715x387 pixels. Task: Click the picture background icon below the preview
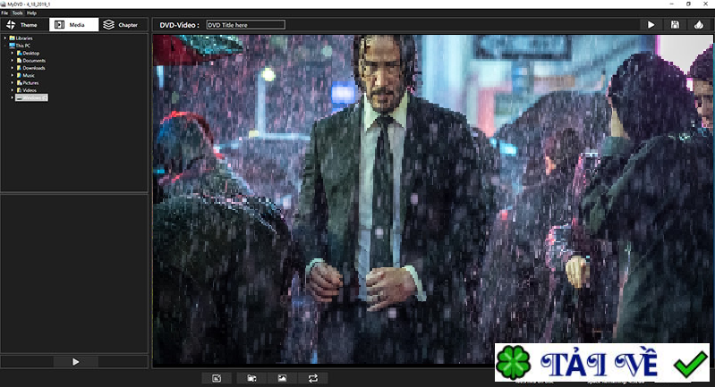[282, 378]
